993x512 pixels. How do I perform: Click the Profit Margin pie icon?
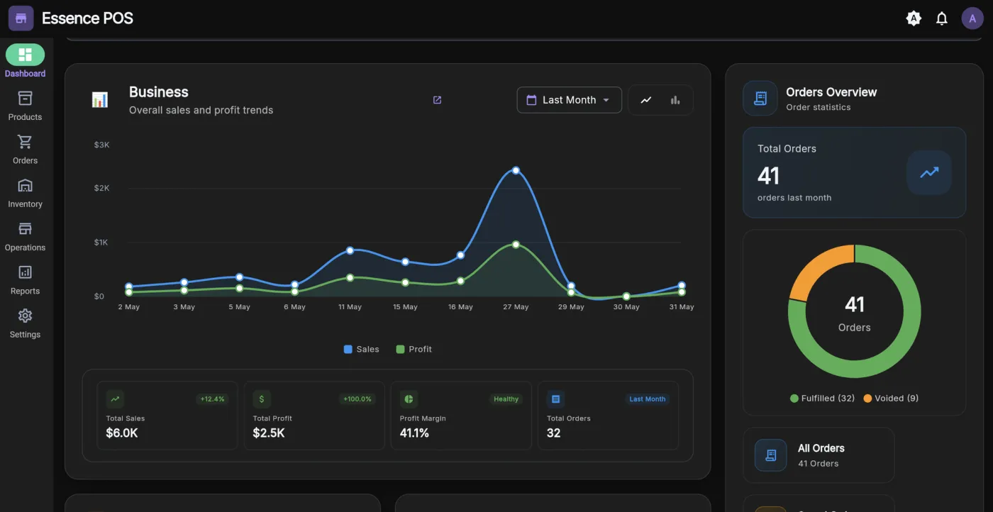coord(409,399)
